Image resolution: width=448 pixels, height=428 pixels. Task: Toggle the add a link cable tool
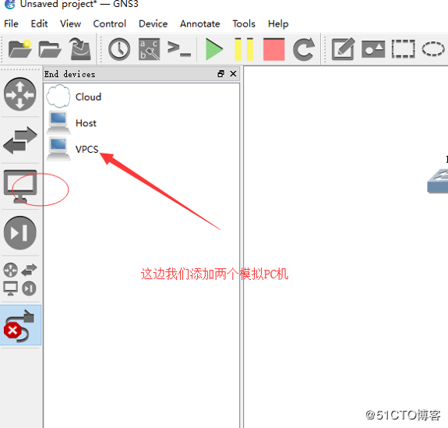click(20, 325)
